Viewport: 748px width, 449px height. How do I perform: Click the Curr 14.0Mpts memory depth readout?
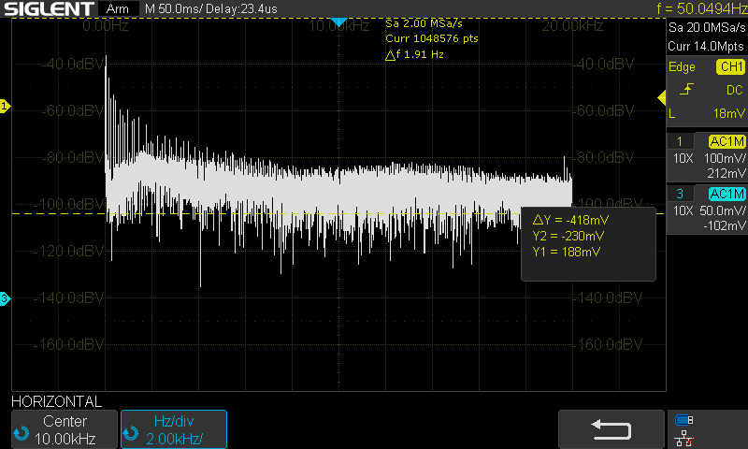click(x=706, y=46)
